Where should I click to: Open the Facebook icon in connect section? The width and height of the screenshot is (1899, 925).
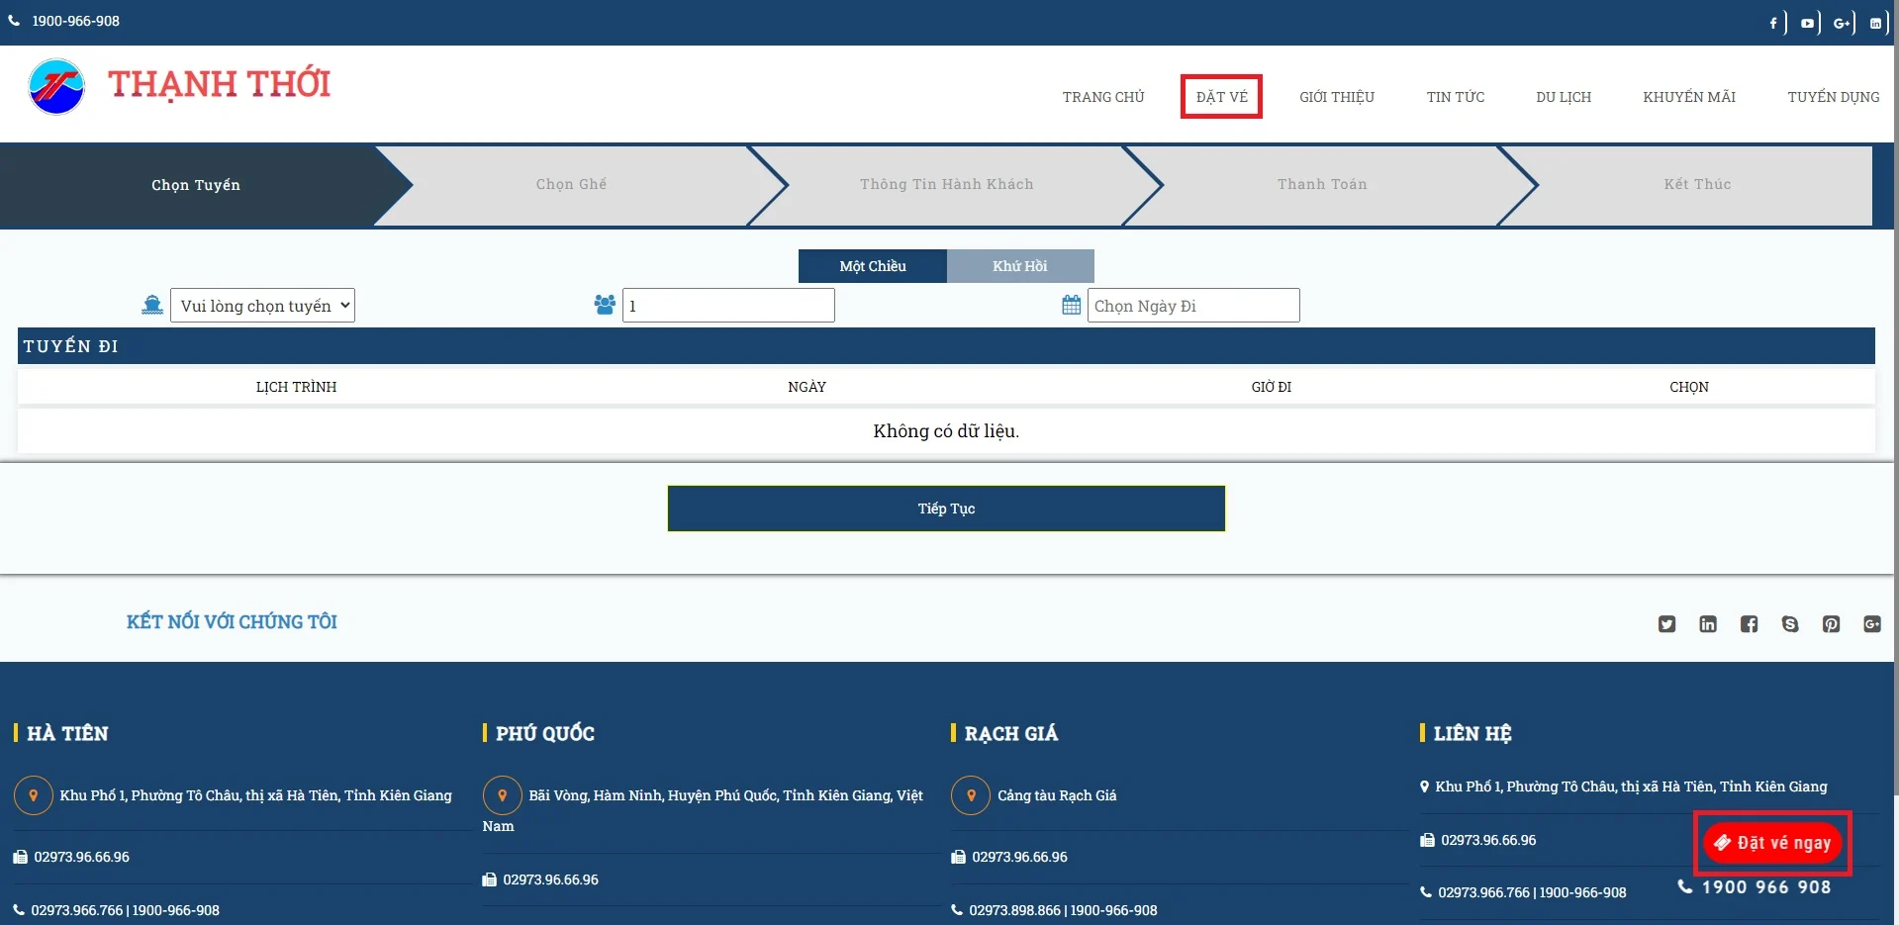[1750, 624]
